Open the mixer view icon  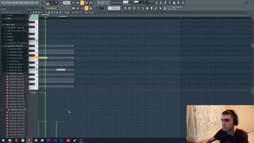pyautogui.click(x=139, y=8)
